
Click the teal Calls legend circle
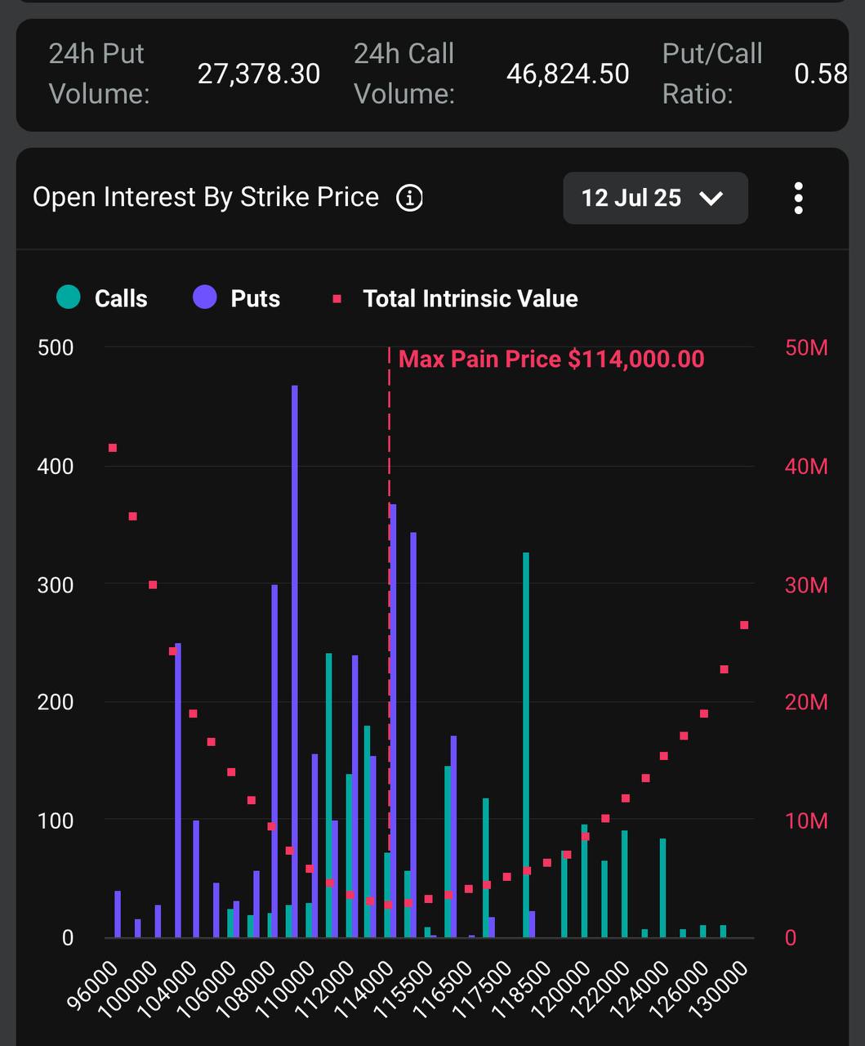pos(69,297)
